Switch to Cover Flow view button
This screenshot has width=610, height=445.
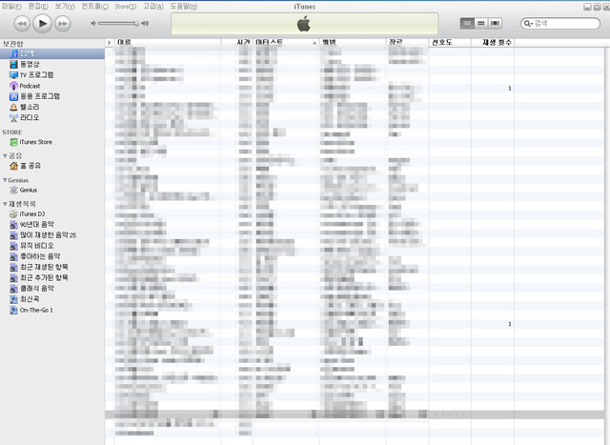click(495, 23)
